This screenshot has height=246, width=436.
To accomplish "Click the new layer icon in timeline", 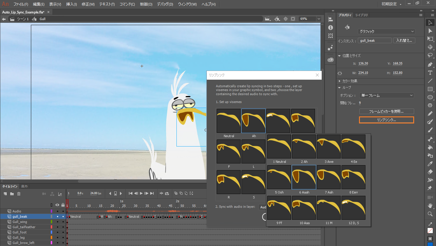I will pos(5,194).
